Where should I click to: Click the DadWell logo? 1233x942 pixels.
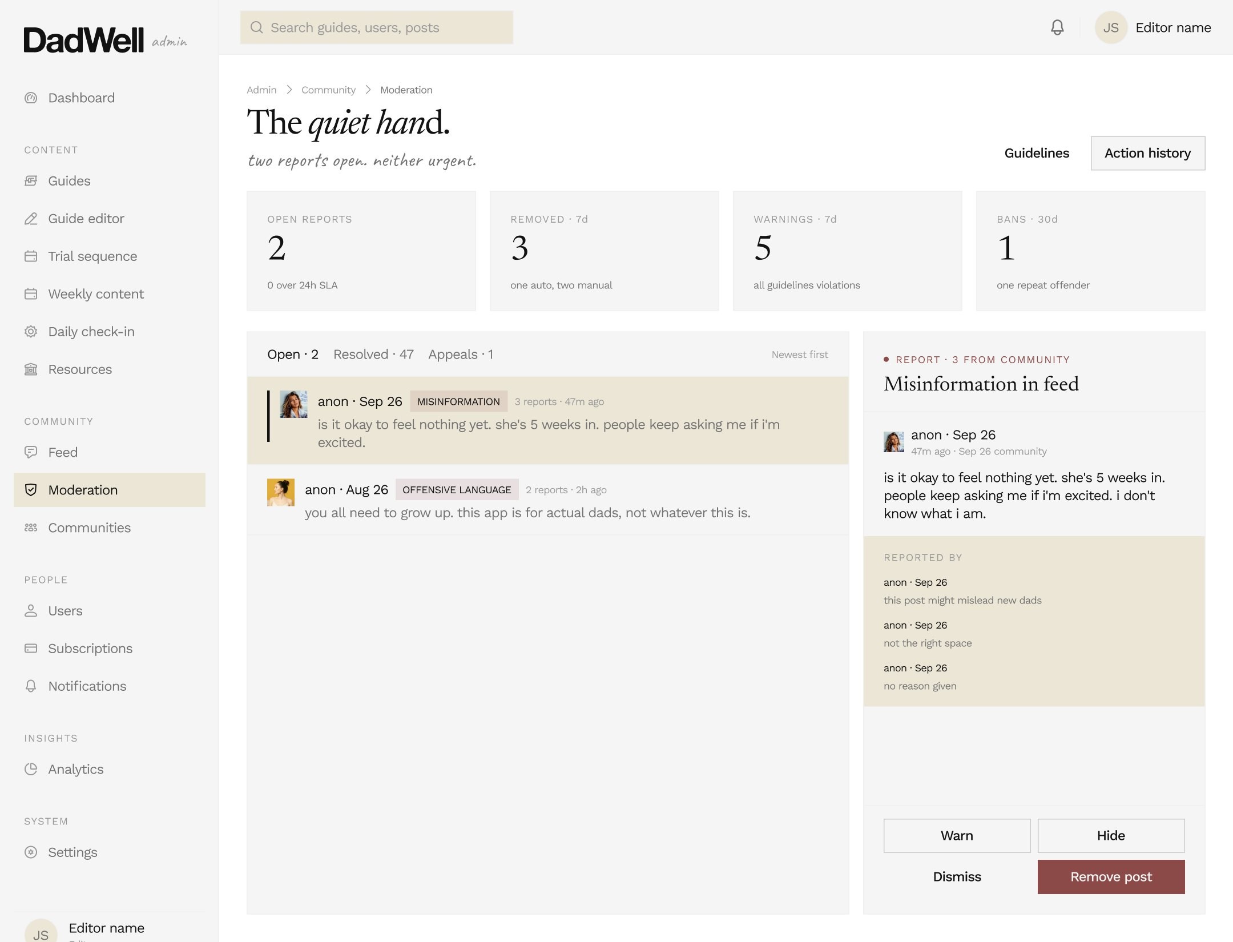tap(83, 40)
